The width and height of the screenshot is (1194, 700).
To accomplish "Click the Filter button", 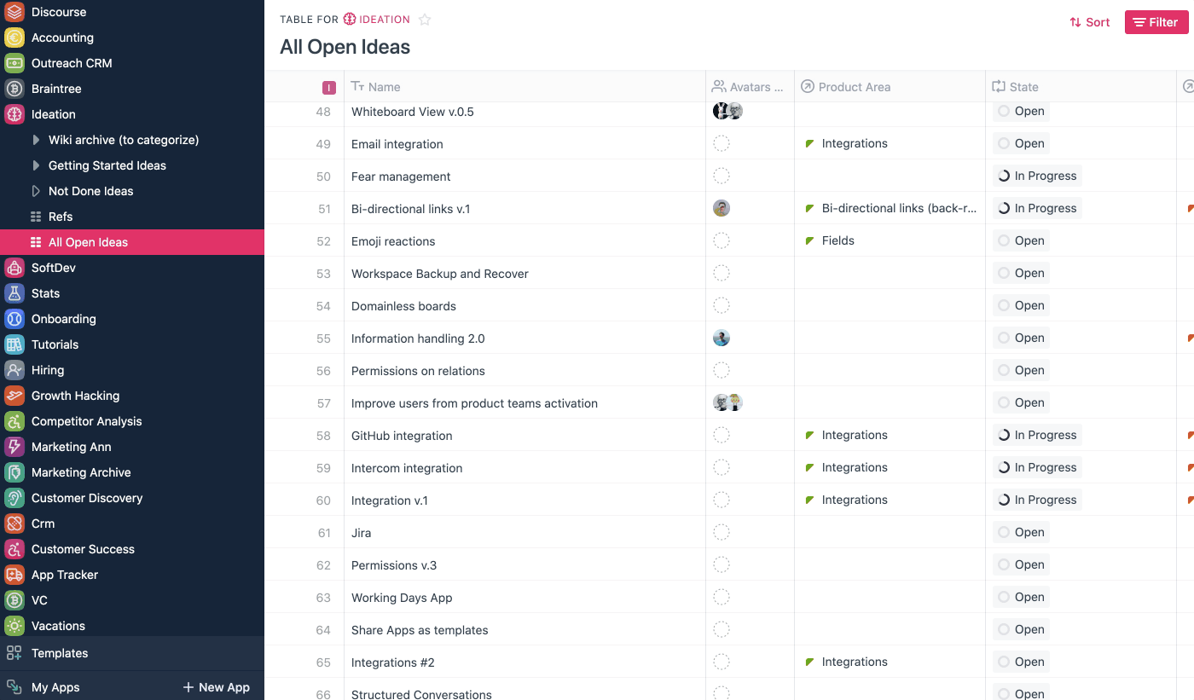I will click(x=1156, y=22).
